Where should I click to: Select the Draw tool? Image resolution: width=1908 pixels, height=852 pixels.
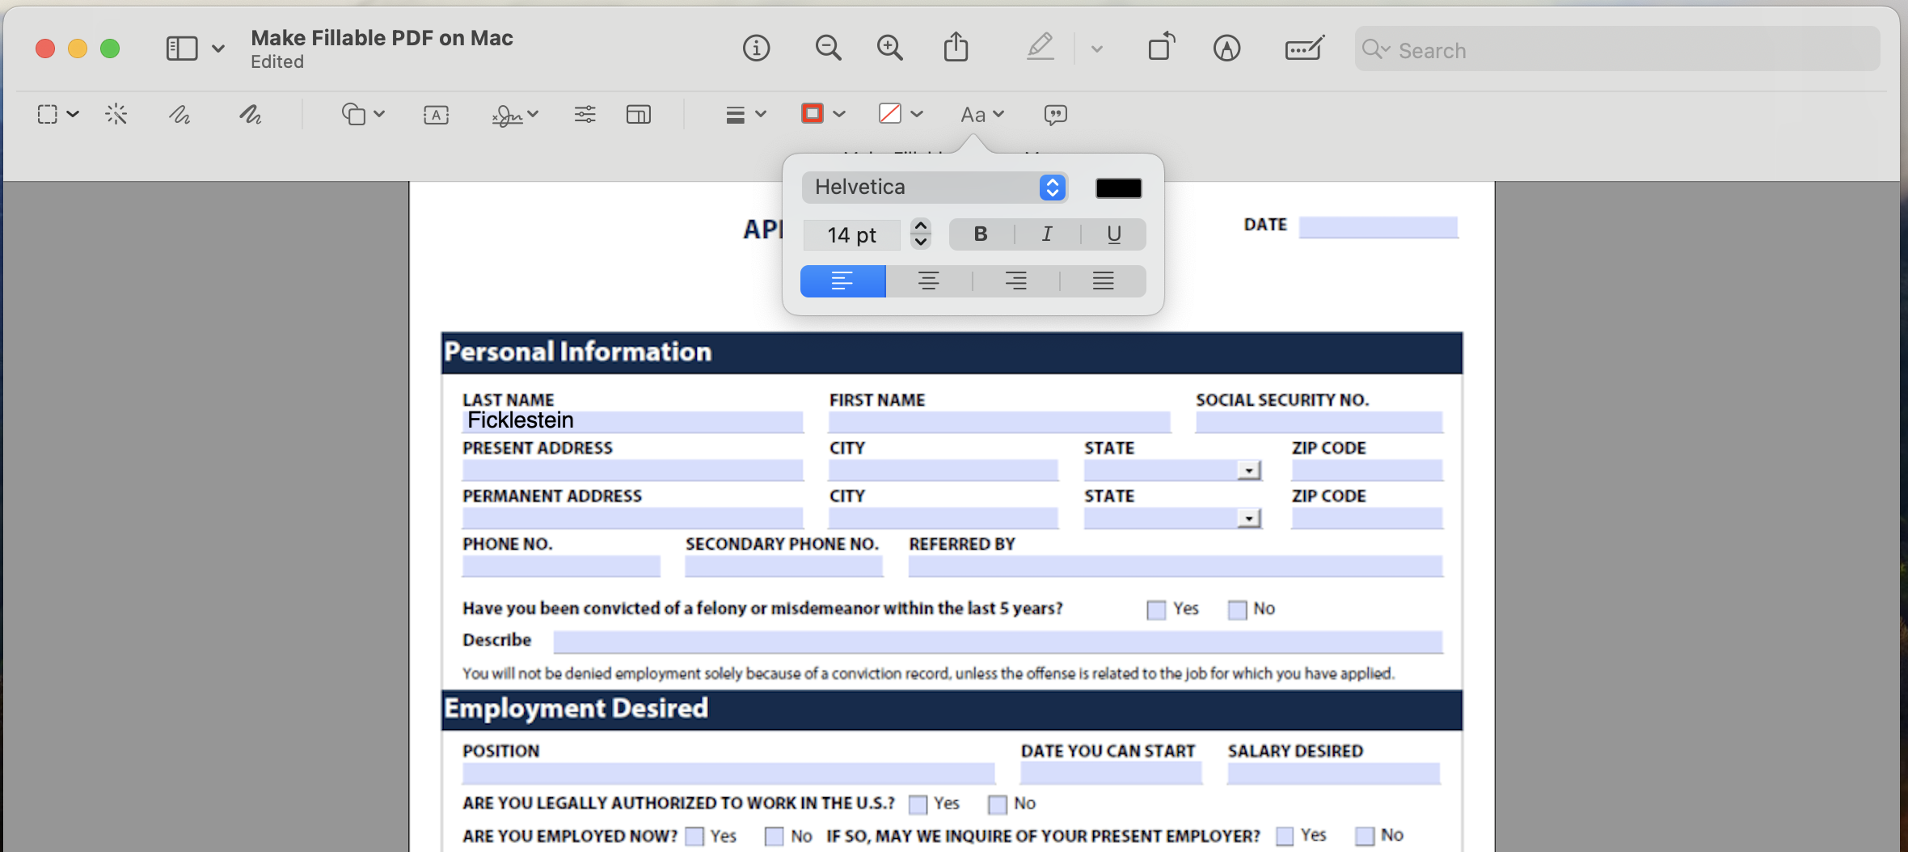tap(251, 114)
